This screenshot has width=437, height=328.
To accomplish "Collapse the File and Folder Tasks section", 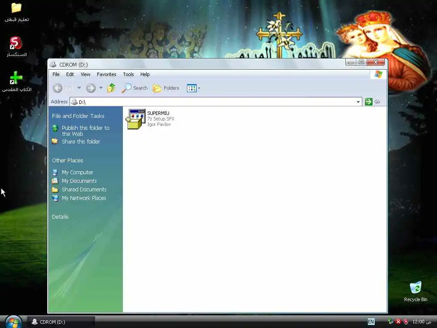I will (x=78, y=116).
